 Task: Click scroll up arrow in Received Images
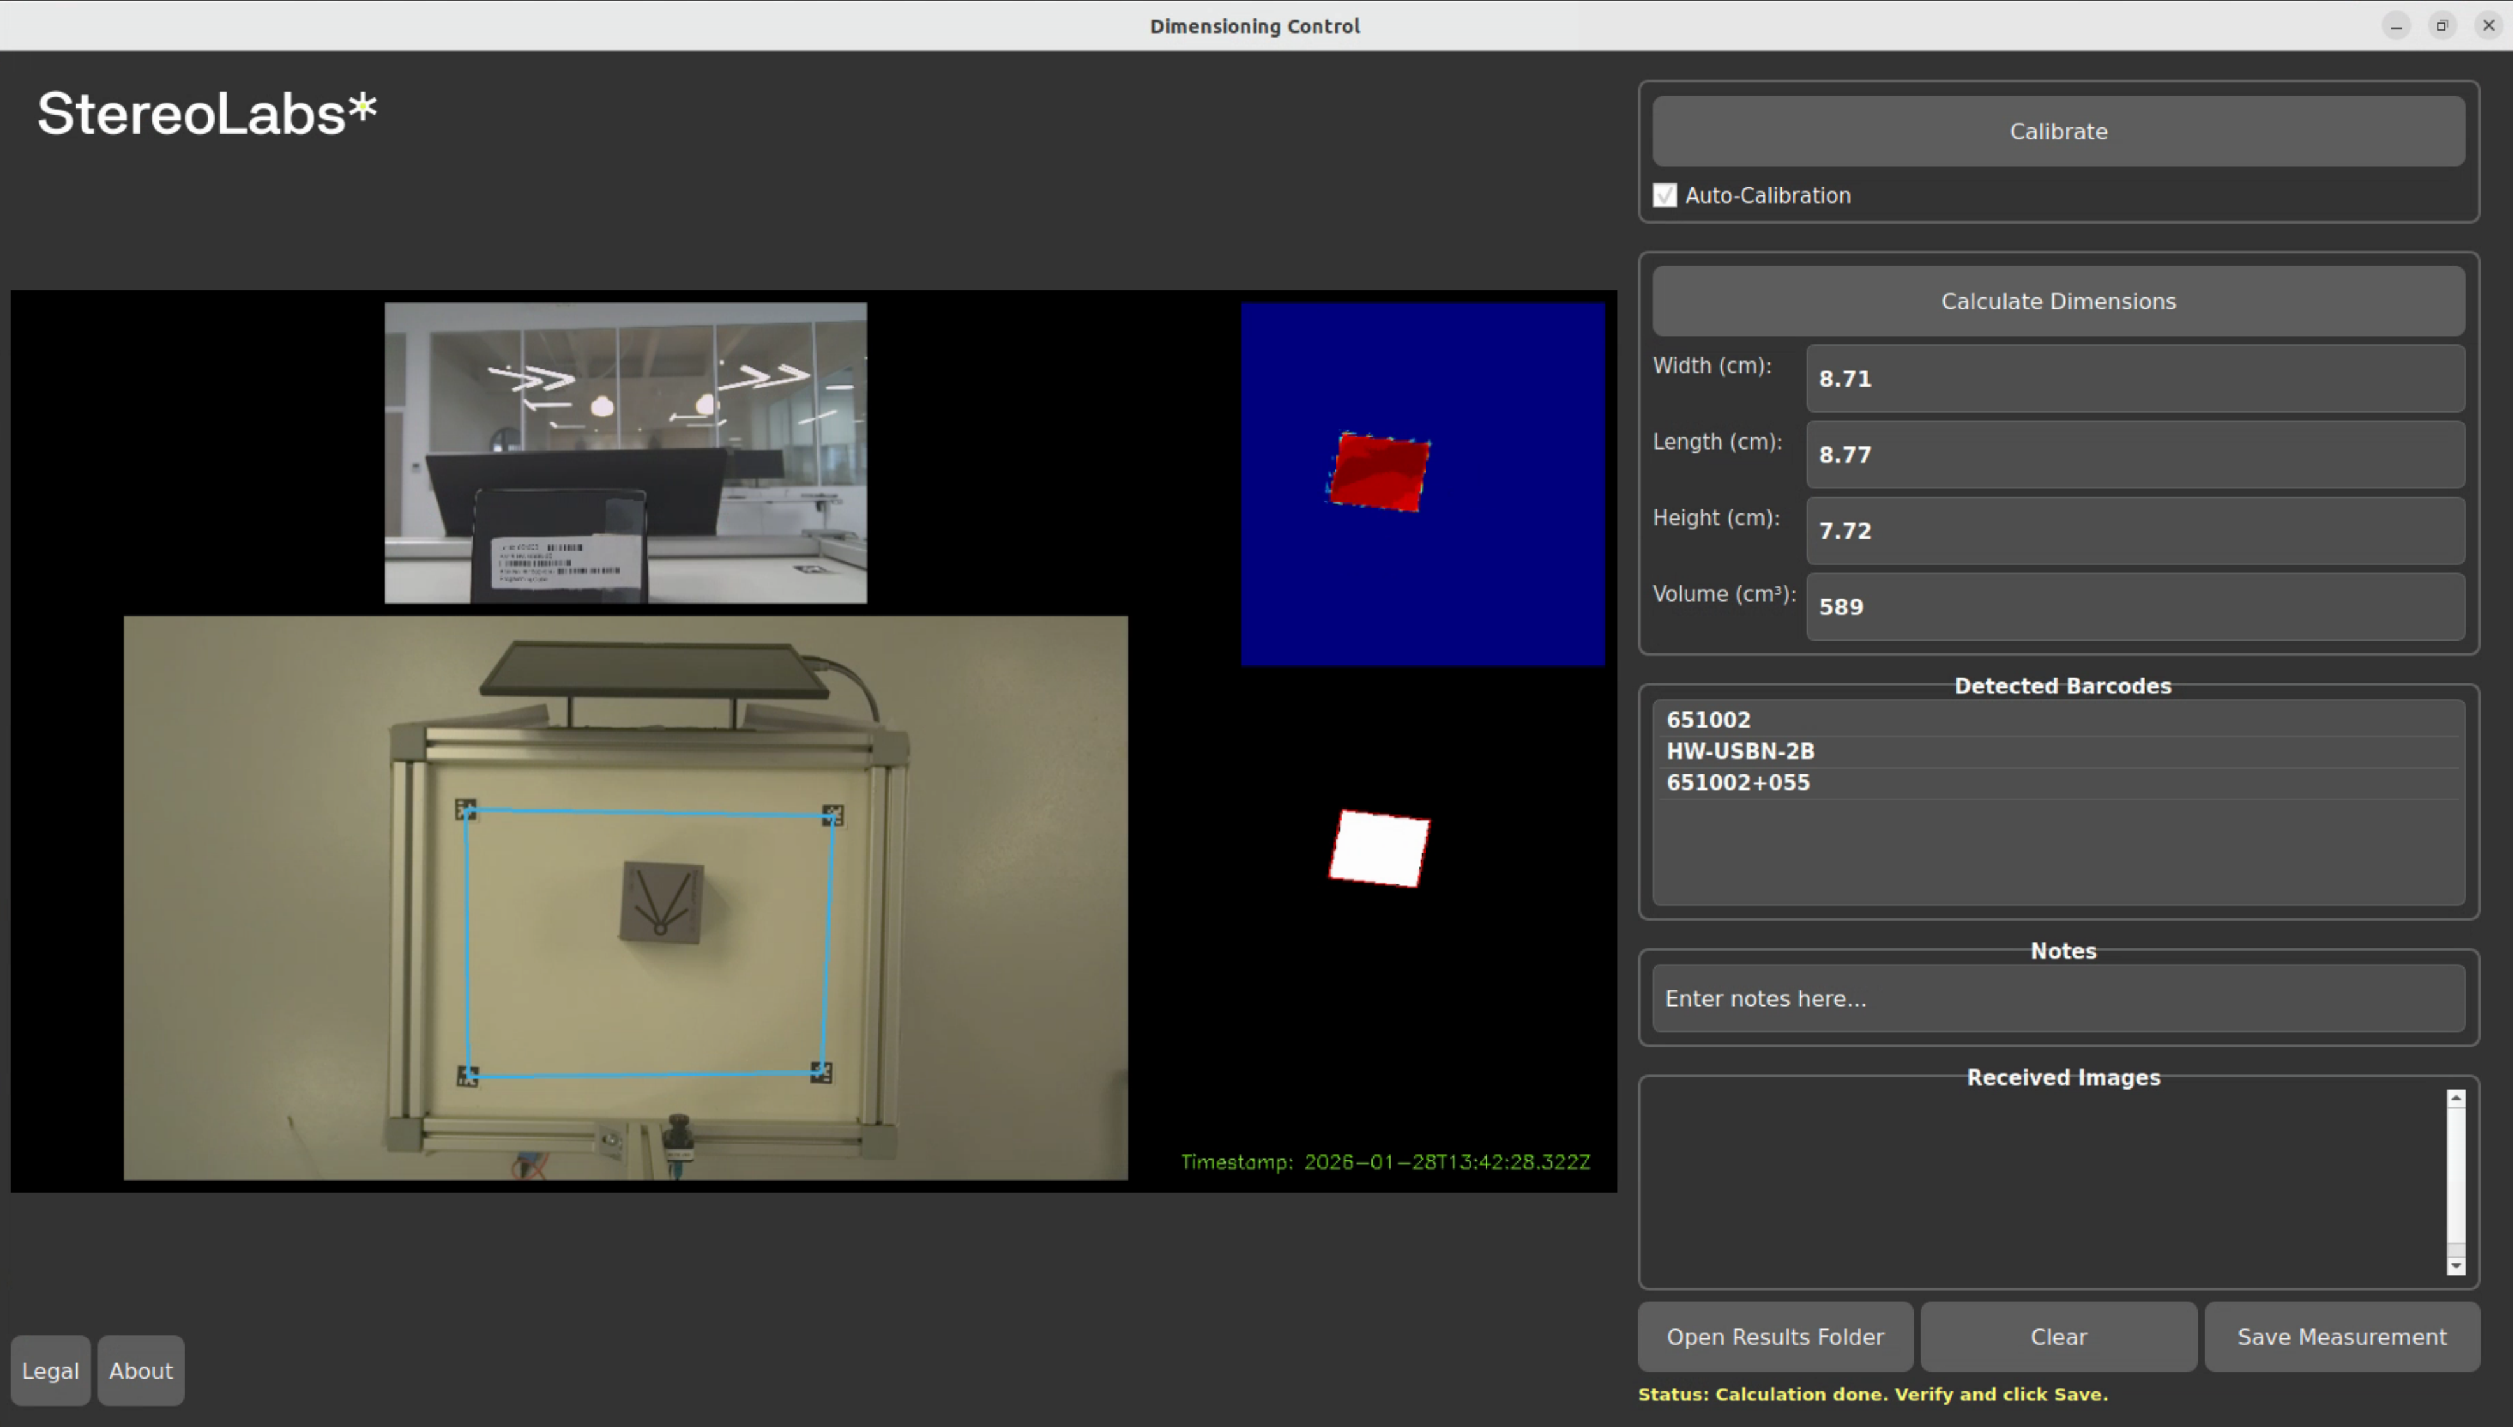pos(2455,1098)
